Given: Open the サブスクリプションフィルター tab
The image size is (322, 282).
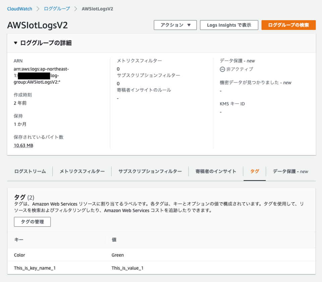Looking at the screenshot, I should point(150,171).
